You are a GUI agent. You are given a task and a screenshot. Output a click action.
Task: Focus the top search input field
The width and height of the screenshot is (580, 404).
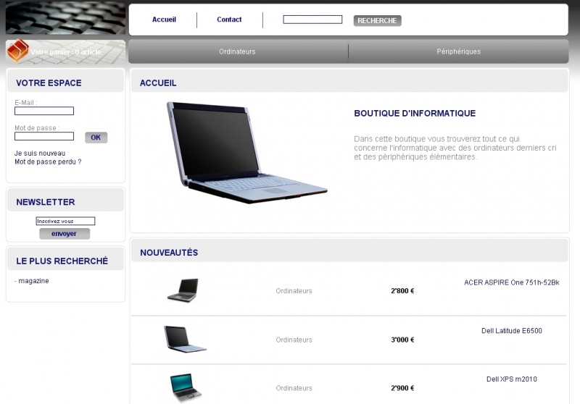312,20
